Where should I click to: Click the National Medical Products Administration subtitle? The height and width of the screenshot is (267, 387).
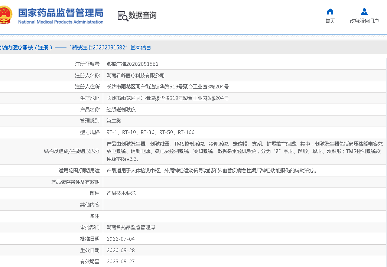click(61, 22)
